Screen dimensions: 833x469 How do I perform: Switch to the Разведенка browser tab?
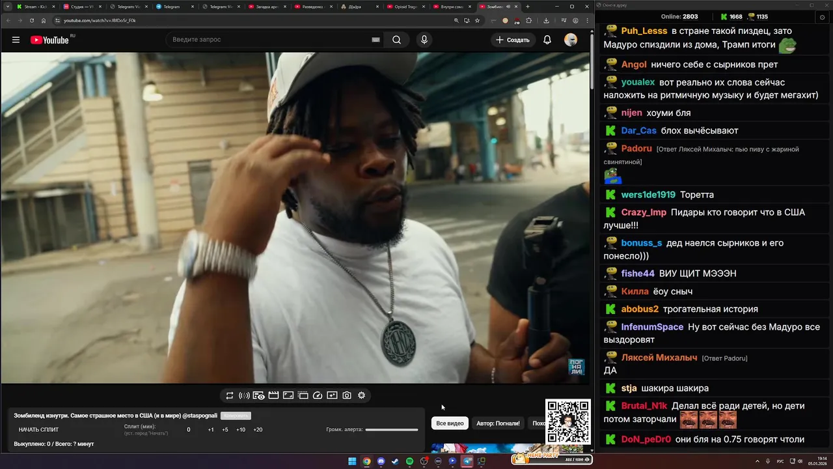[x=312, y=7]
